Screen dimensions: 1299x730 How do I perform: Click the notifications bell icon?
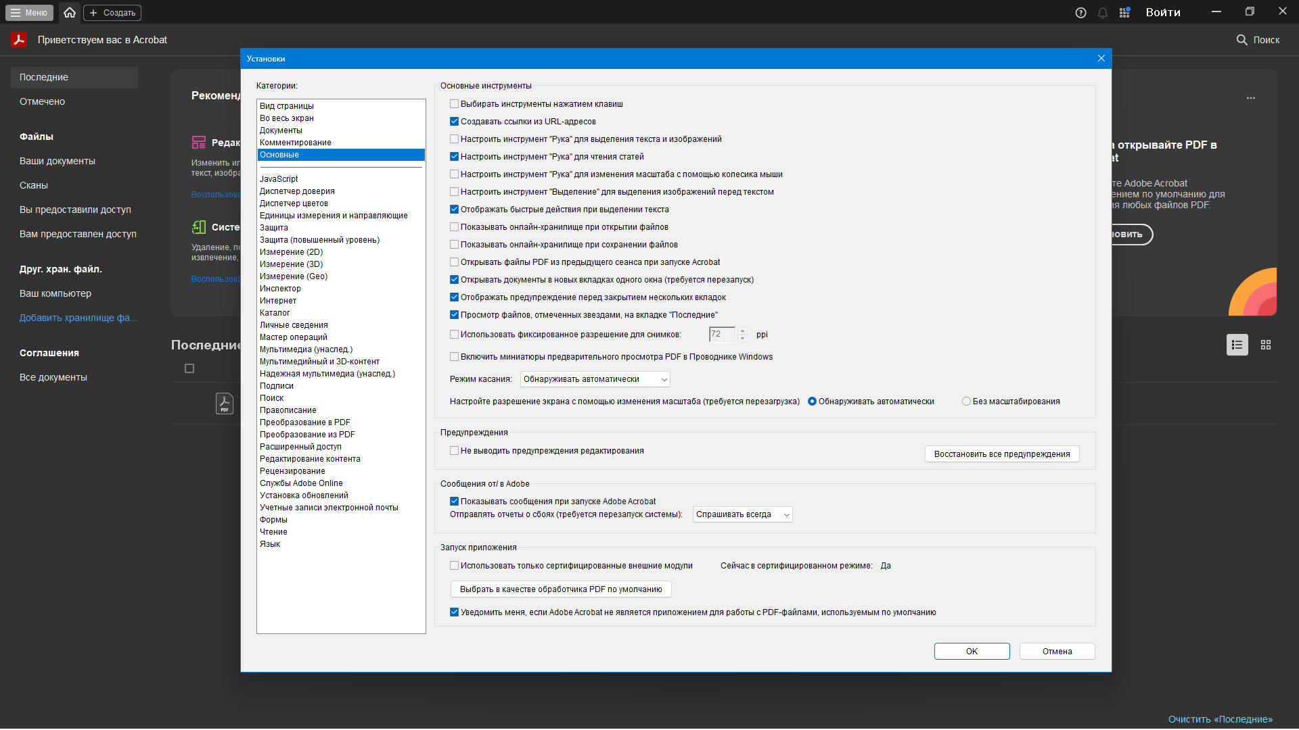pyautogui.click(x=1103, y=13)
